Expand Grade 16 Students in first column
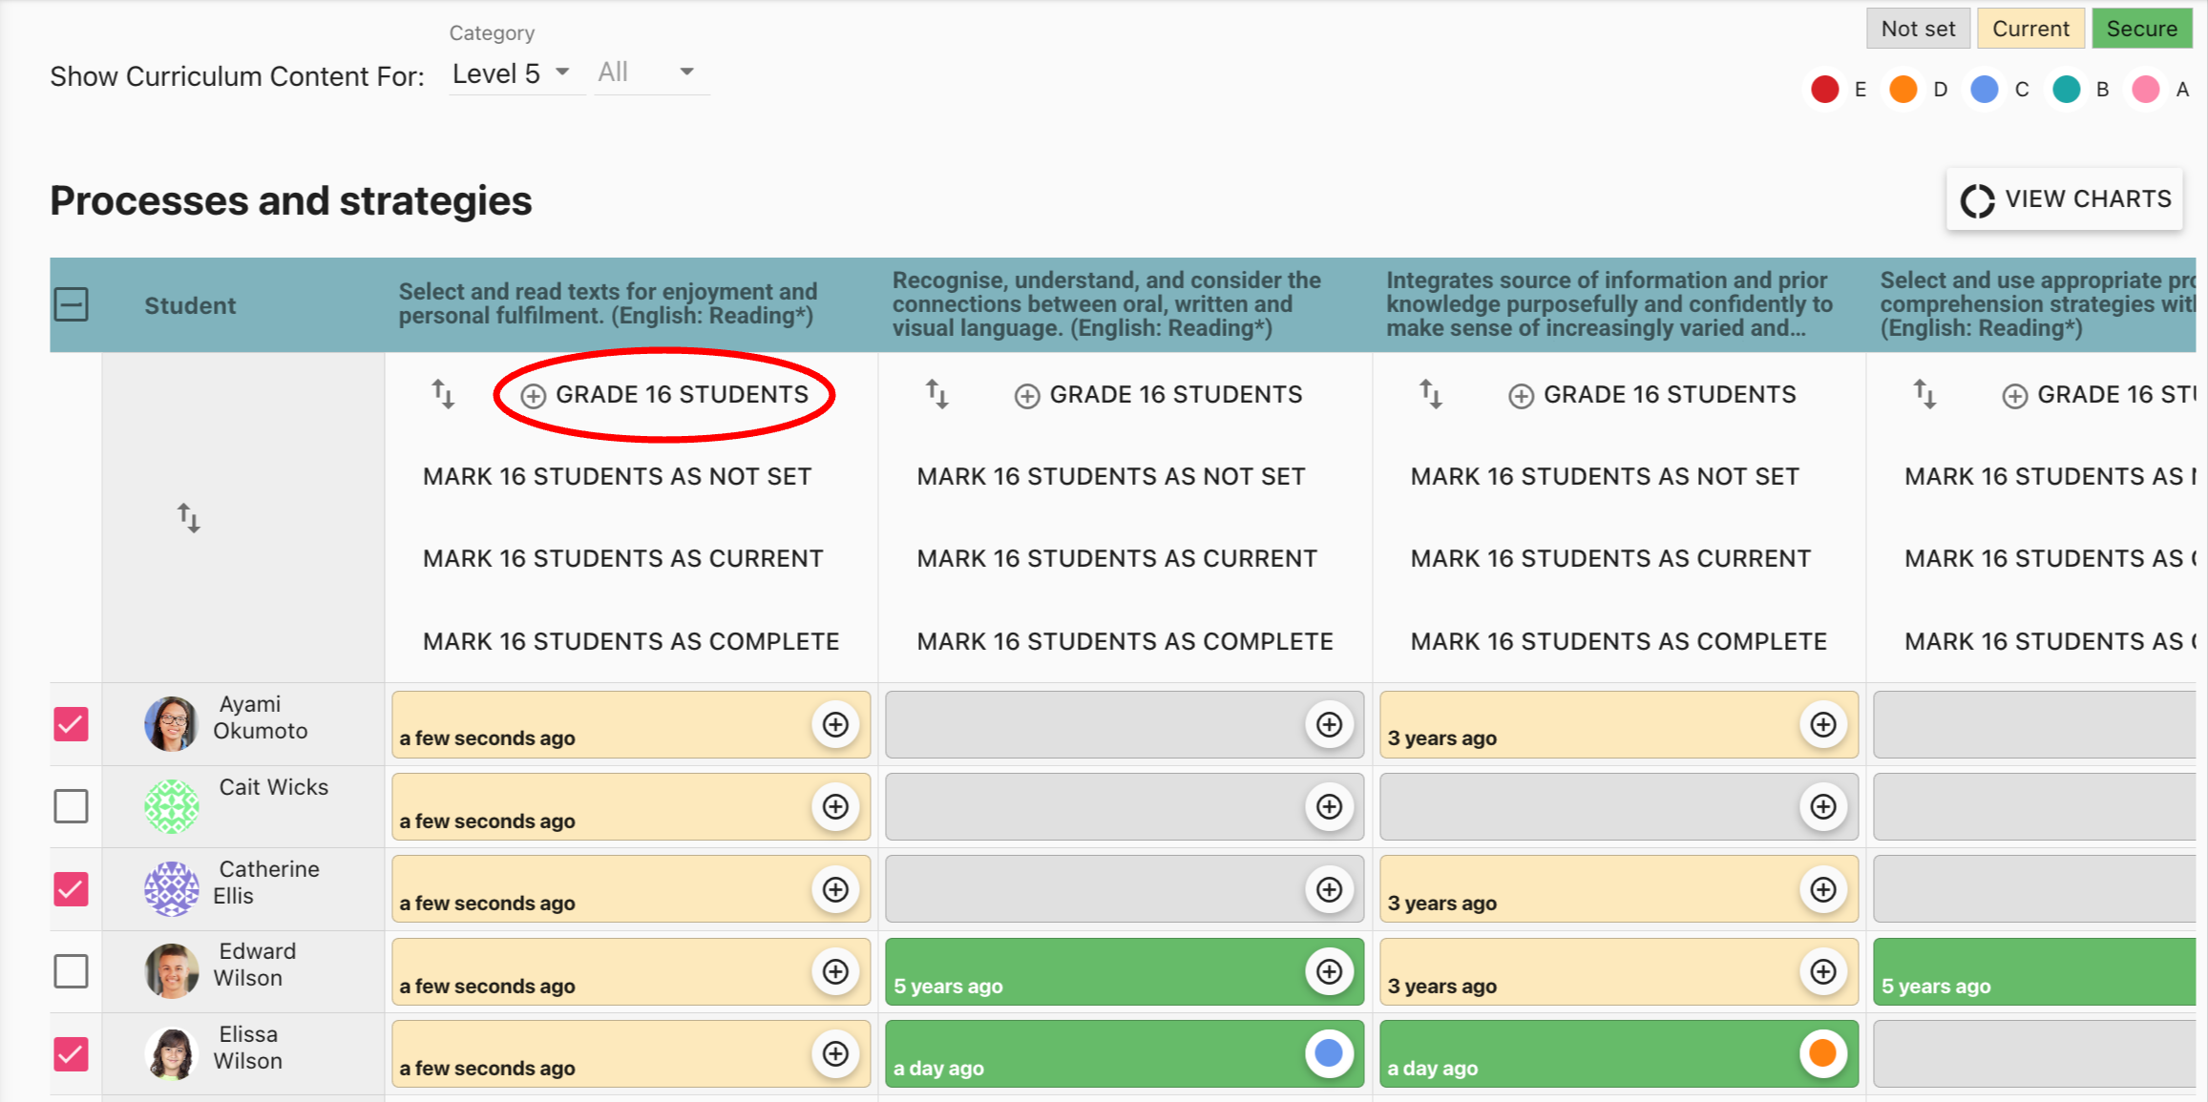The image size is (2208, 1102). click(665, 395)
